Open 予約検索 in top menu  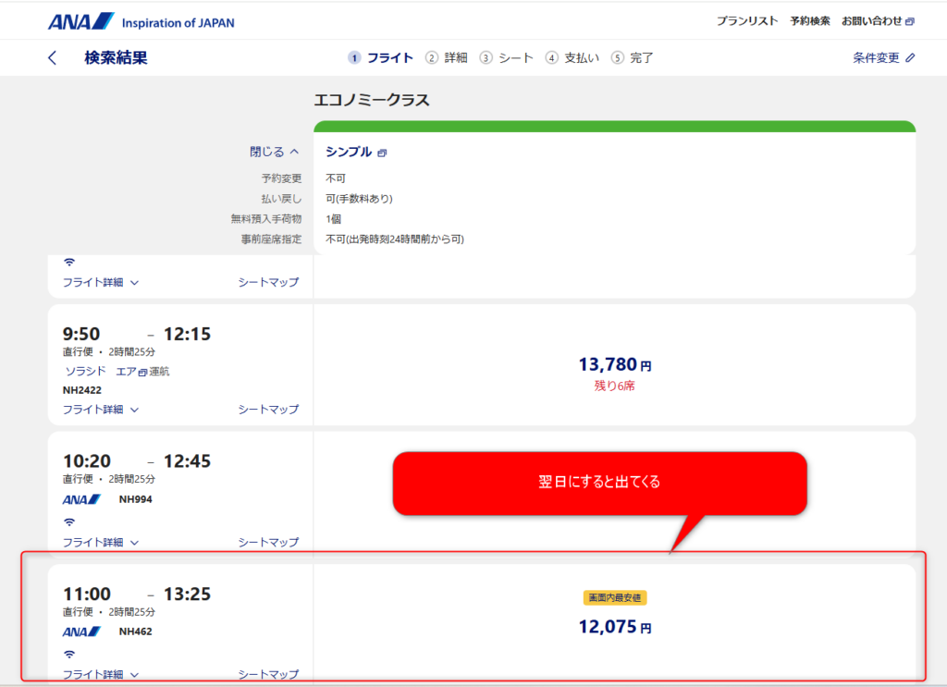point(810,21)
